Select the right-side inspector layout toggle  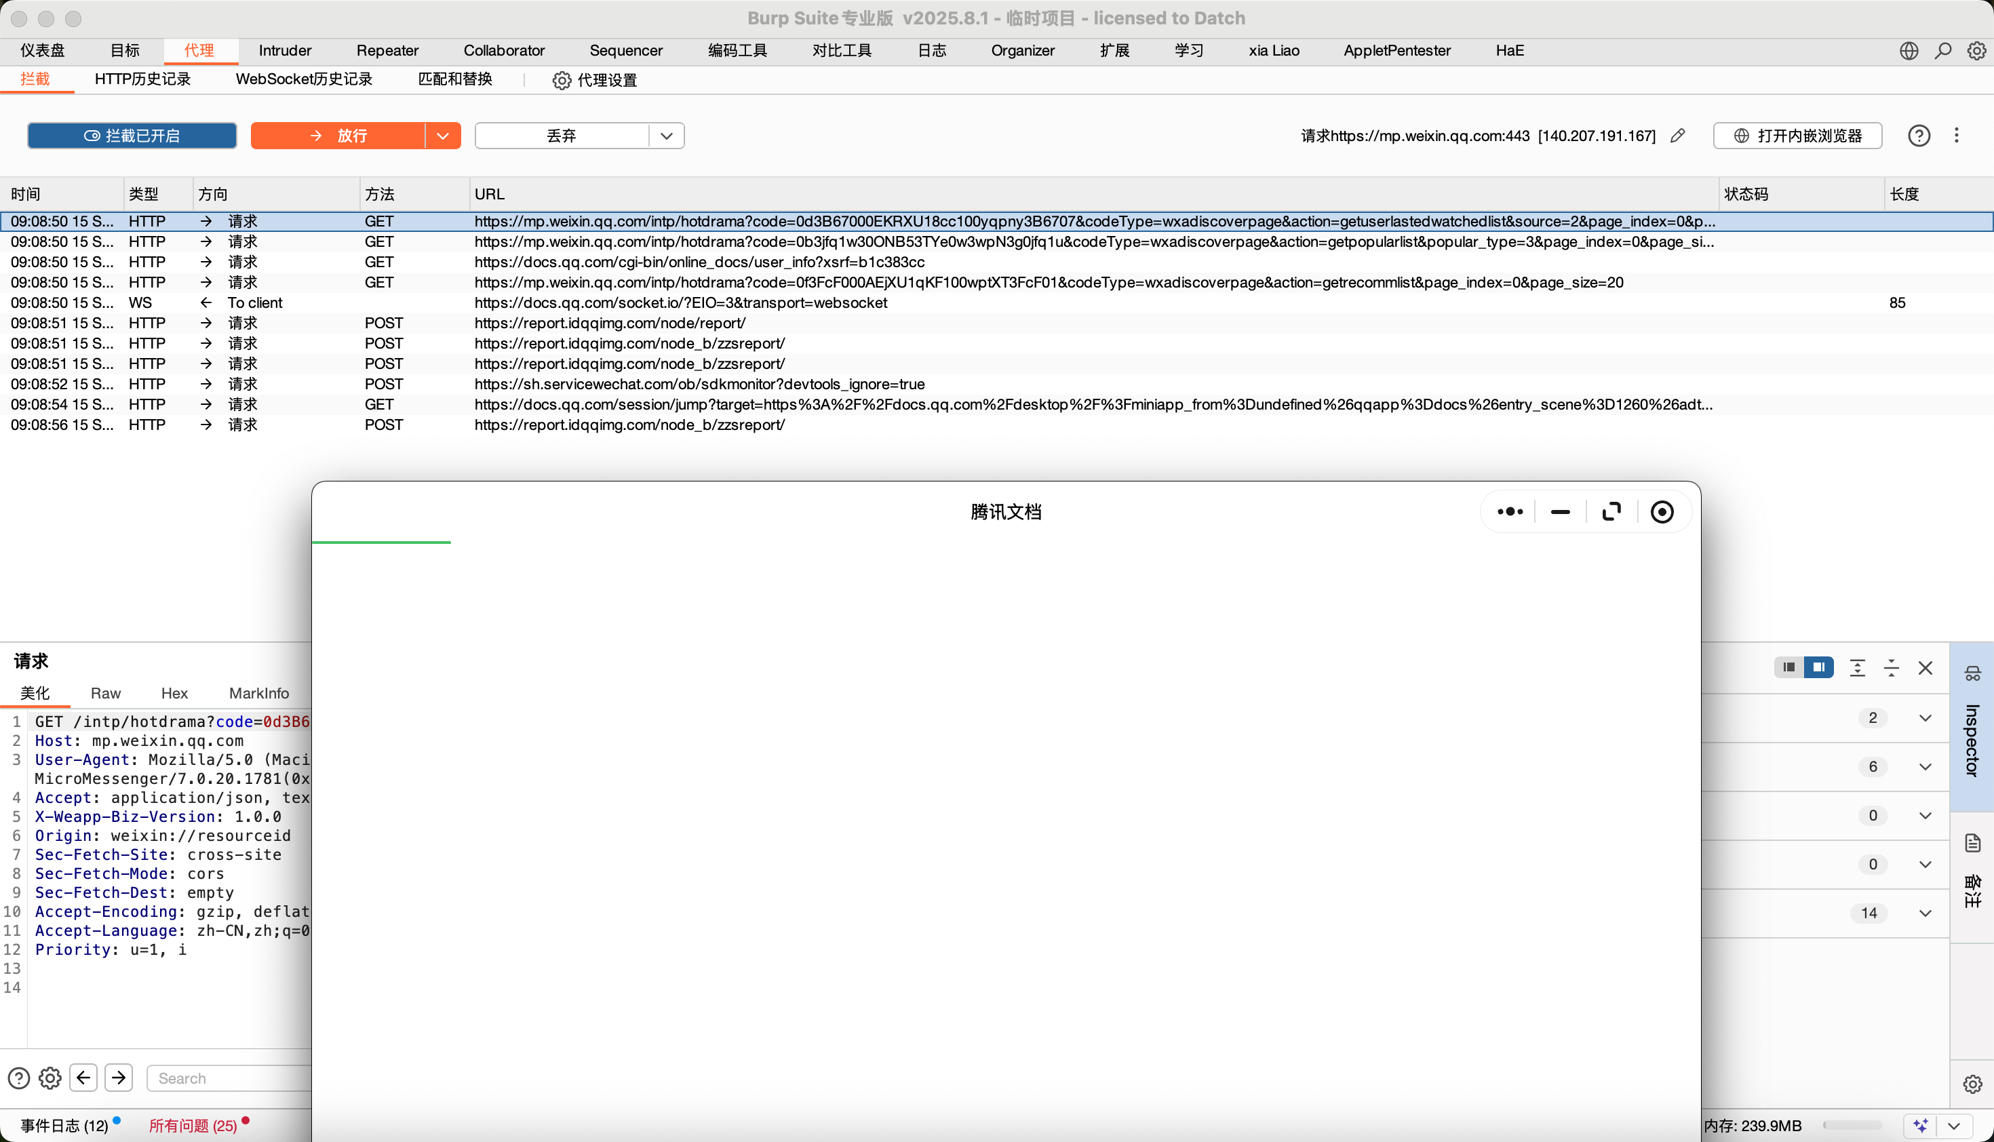1818,667
